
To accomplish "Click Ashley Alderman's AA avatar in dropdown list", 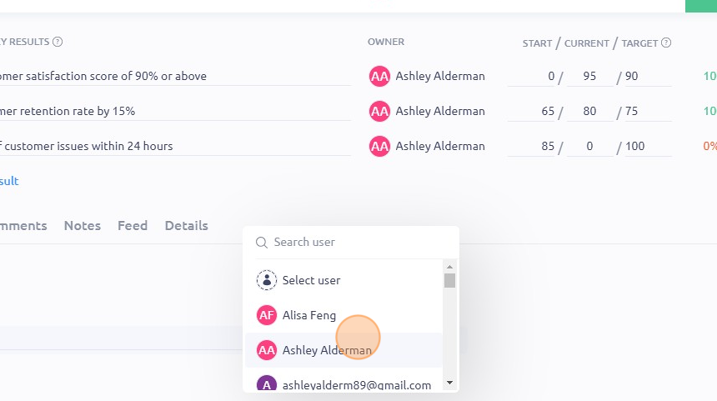I will pos(267,350).
